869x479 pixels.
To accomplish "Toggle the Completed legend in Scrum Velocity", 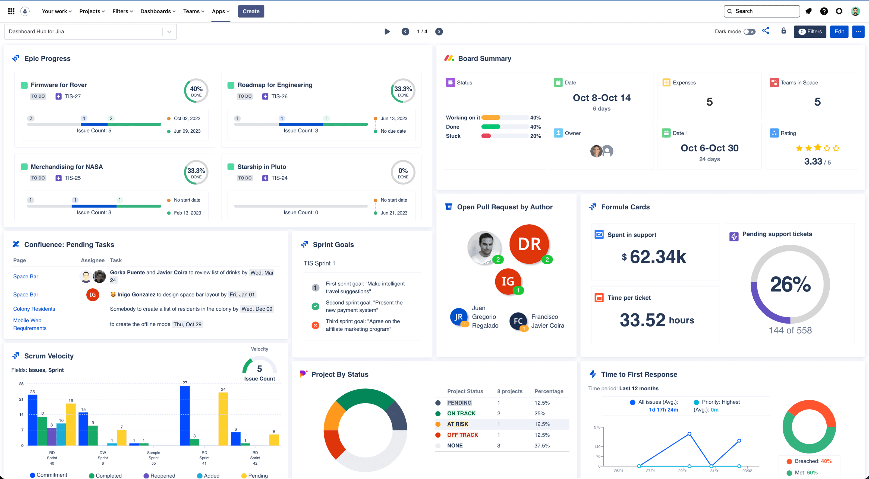I will tap(105, 475).
